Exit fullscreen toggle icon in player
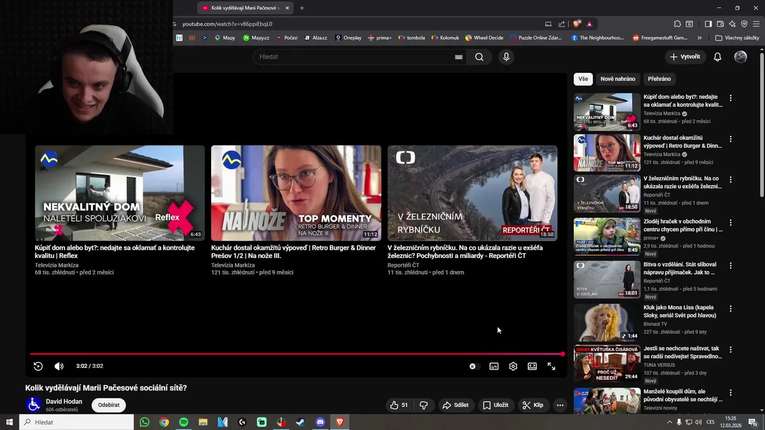This screenshot has height=430, width=765. tap(551, 366)
